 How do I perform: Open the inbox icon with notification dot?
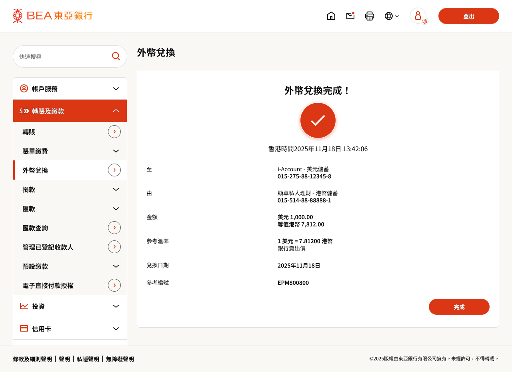350,15
